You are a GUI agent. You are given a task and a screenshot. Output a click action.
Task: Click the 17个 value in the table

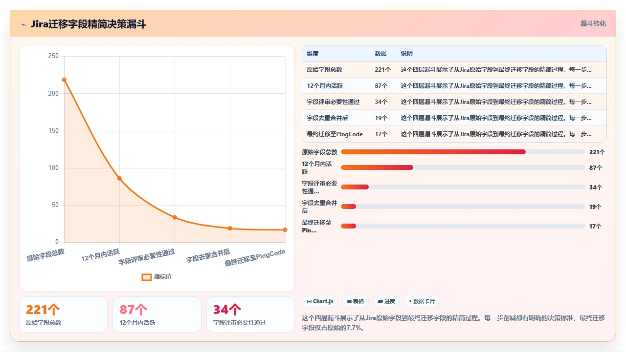point(381,134)
